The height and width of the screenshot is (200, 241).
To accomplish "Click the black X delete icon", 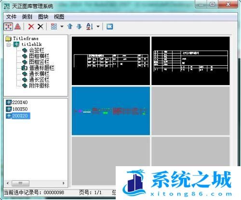I will coord(40,27).
